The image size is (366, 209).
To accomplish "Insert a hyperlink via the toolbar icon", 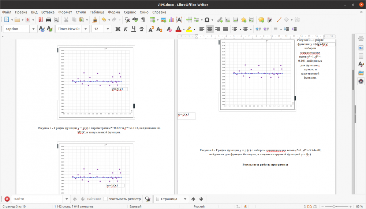I will point(220,20).
